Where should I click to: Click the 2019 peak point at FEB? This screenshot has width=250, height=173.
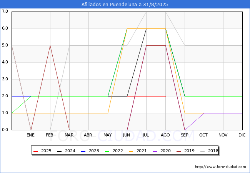pyautogui.click(x=50, y=46)
